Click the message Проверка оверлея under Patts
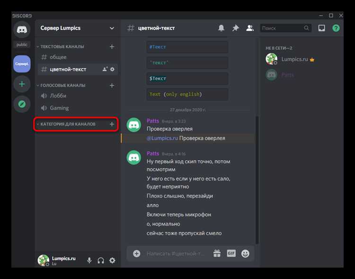Screen dimensions: 355x279 pyautogui.click(x=169, y=129)
